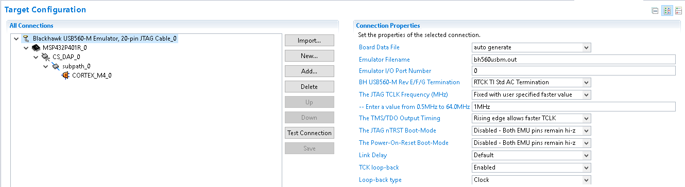
Task: Open the JTAG TCLK Frequency dropdown
Action: coord(532,95)
